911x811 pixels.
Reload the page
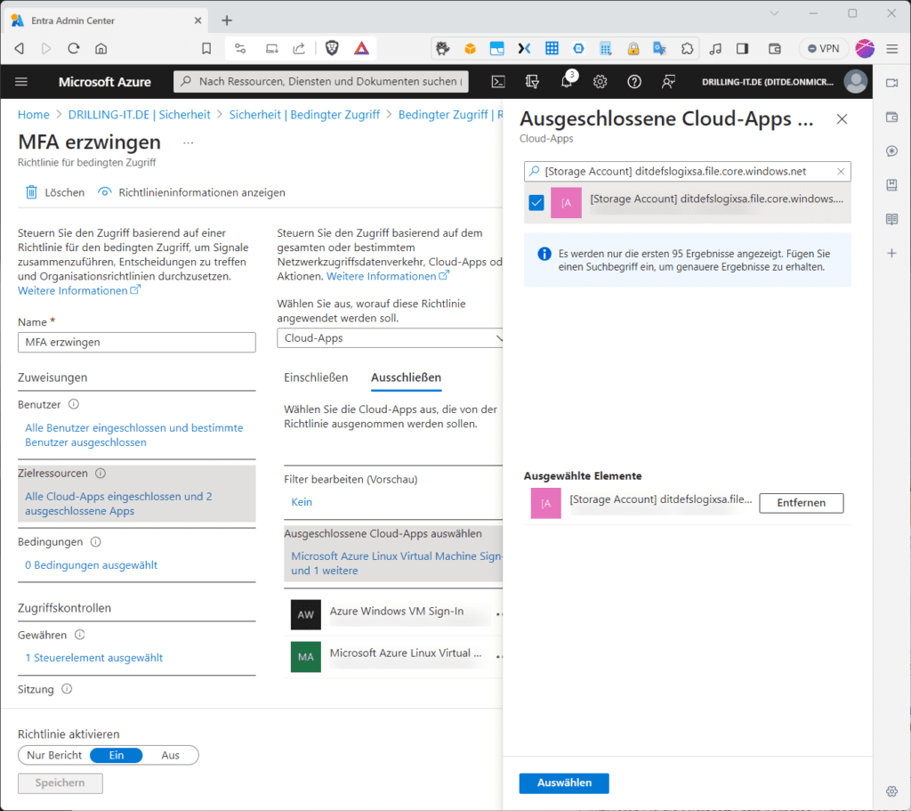(x=74, y=48)
